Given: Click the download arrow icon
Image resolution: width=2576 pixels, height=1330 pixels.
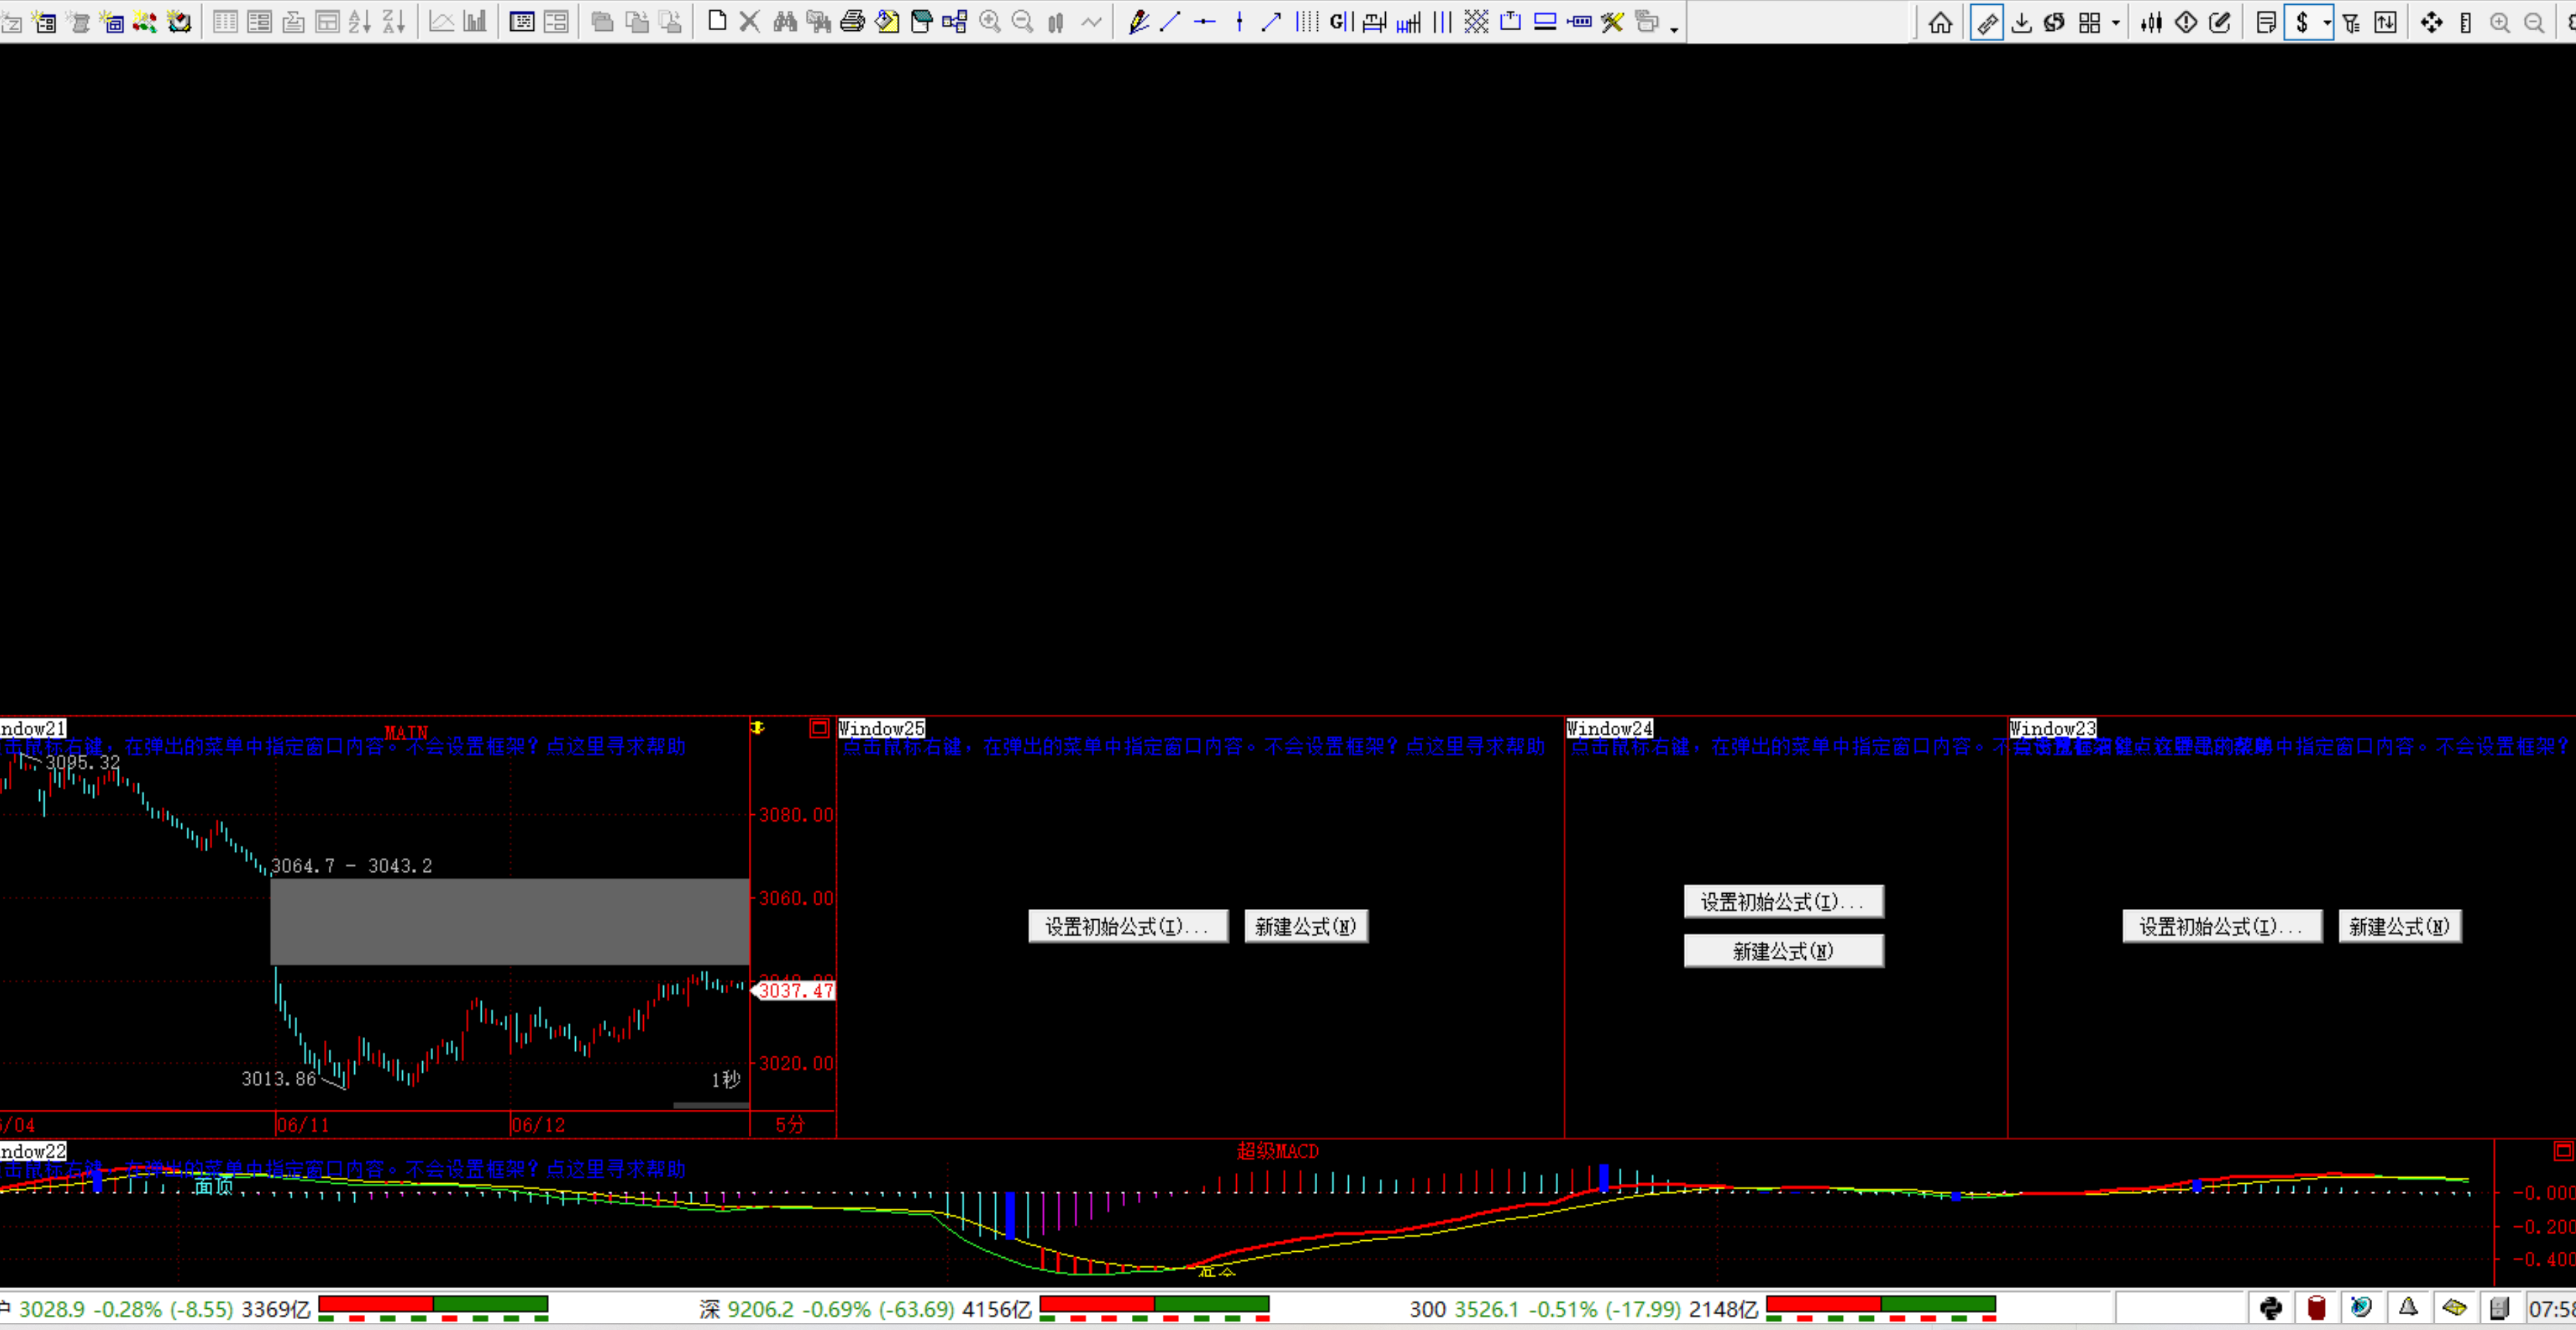Looking at the screenshot, I should click(2021, 23).
